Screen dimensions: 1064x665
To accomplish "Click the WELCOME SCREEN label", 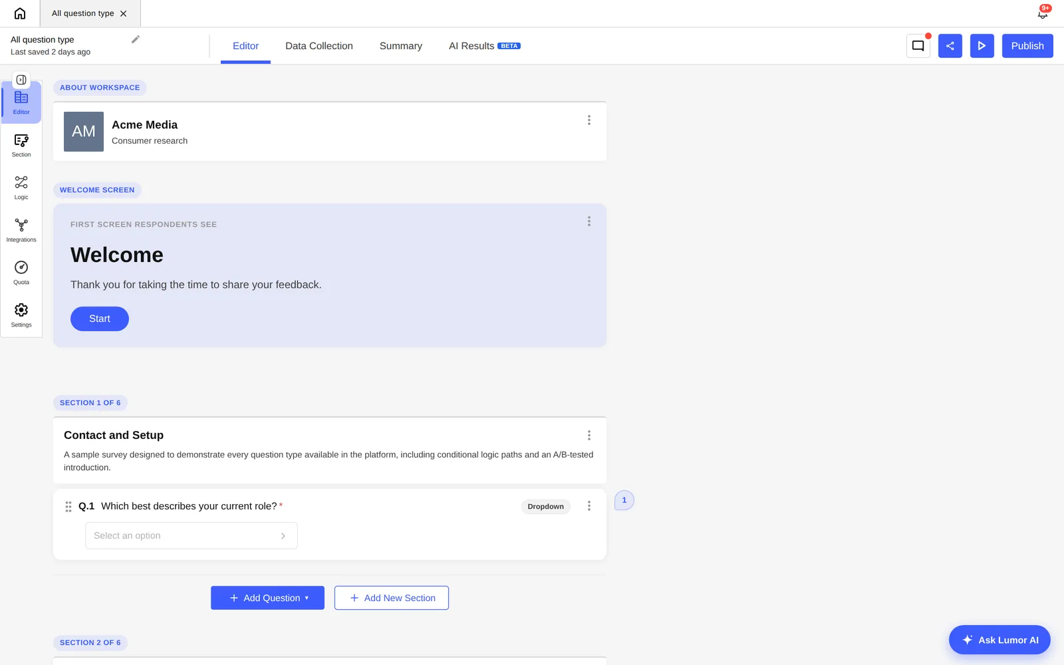I will (97, 190).
